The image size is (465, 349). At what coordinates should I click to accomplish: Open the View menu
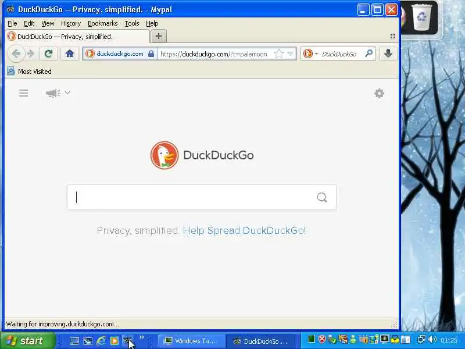48,23
